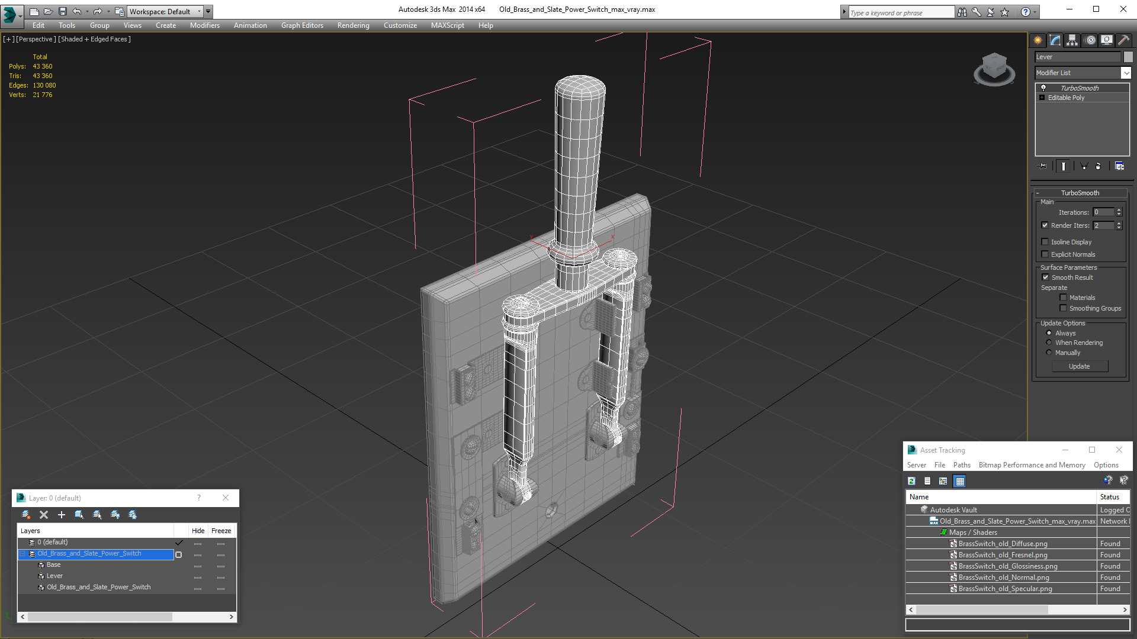Open the Modifiers menu
This screenshot has height=639, width=1137.
tap(204, 25)
